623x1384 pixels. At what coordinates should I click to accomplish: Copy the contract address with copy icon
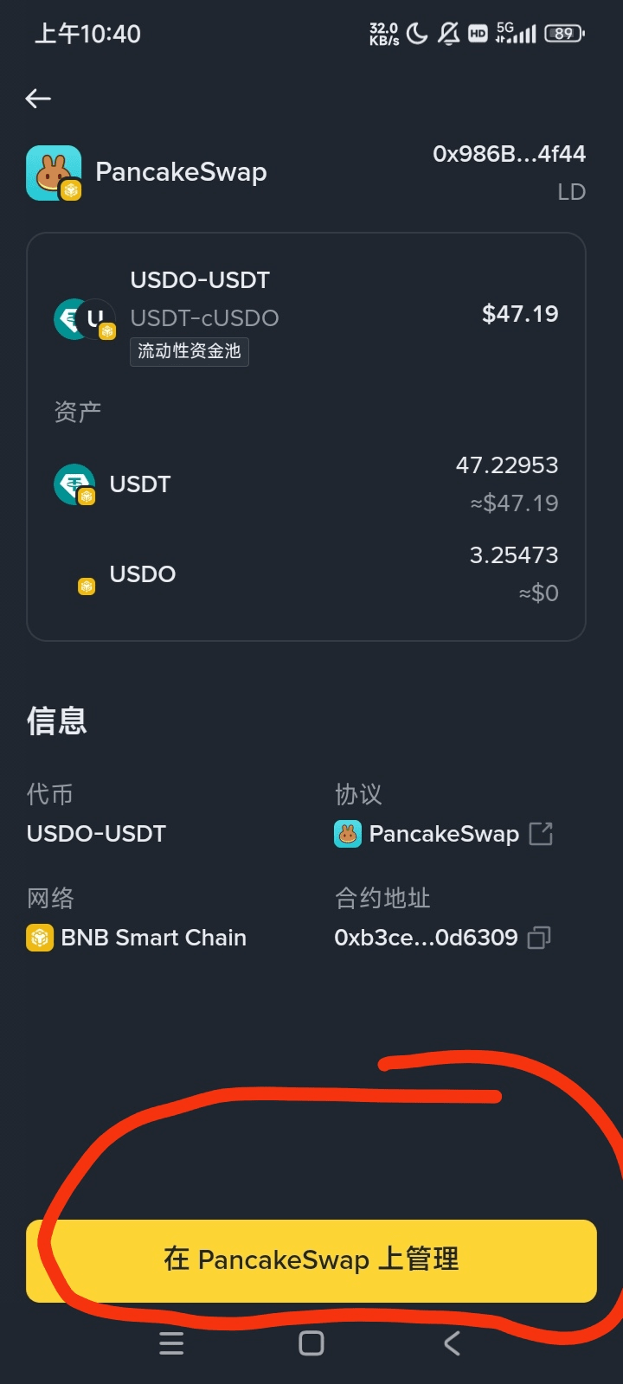[539, 938]
